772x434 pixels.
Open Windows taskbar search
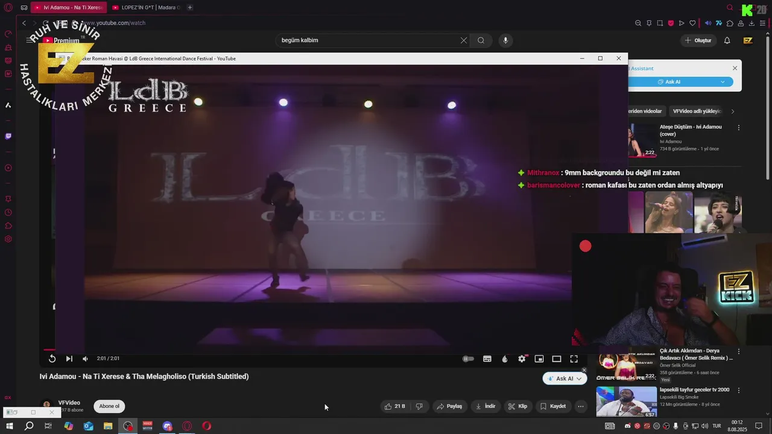[29, 426]
